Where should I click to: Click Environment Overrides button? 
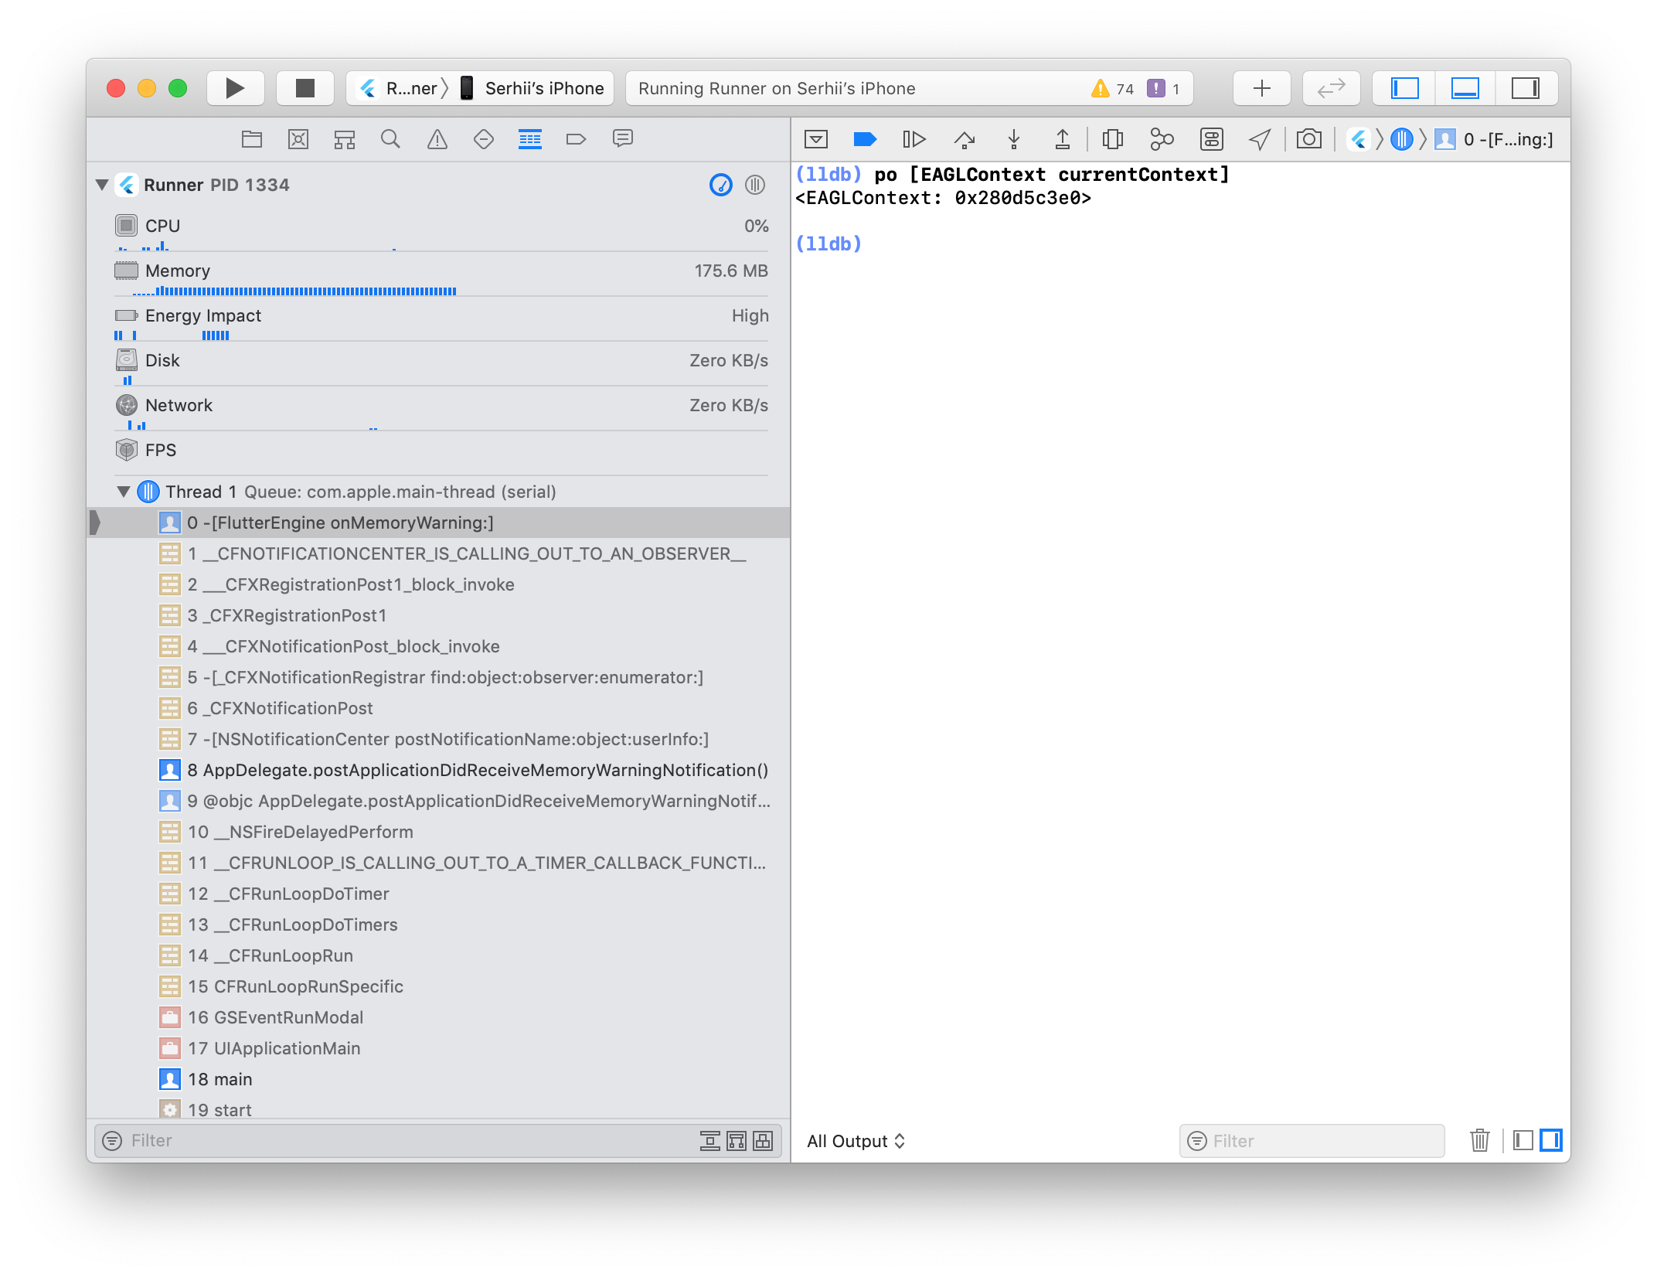click(1212, 139)
